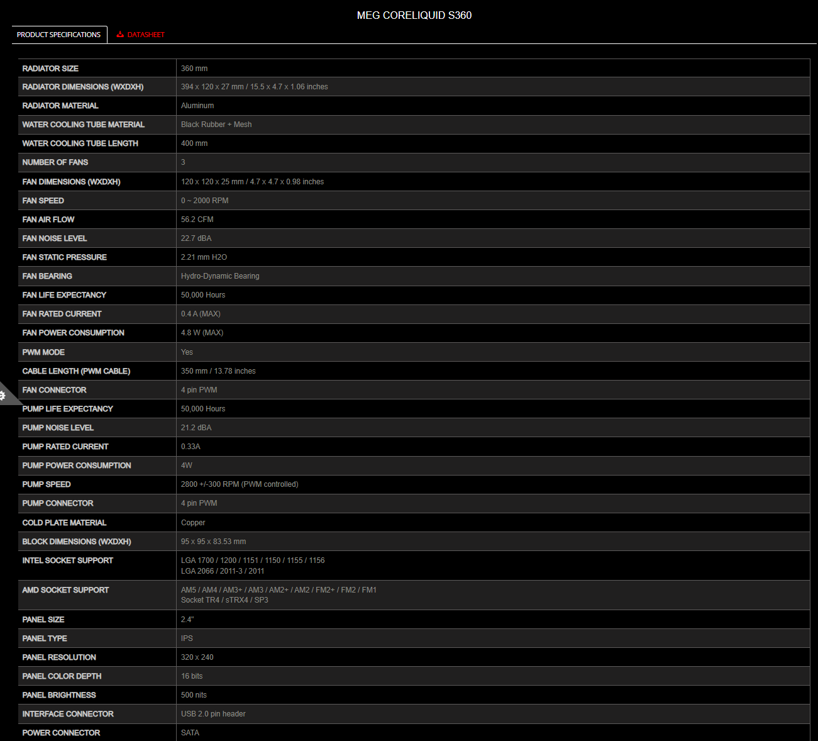818x741 pixels.
Task: Select the 394 x 120 x 27 mm radiator dimensions value
Action: [254, 87]
